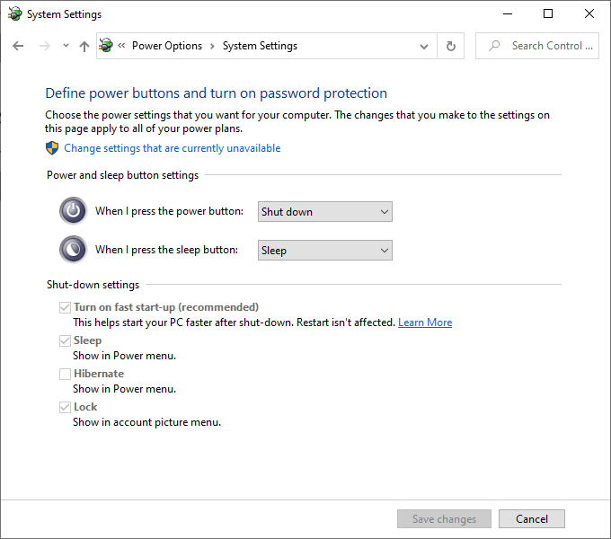Screen dimensions: 611x539
Task: Expand the address bar history dropdown
Action: coord(424,46)
